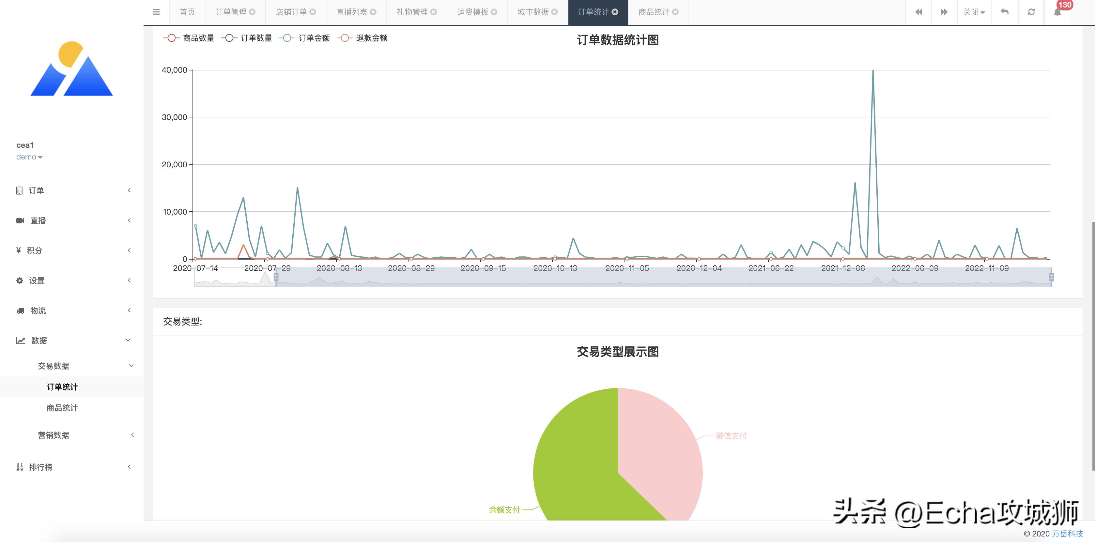Open the 关闭 close-tabs dropdown
This screenshot has width=1095, height=542.
coord(973,12)
